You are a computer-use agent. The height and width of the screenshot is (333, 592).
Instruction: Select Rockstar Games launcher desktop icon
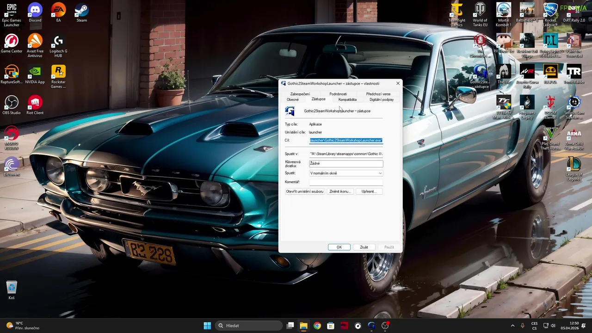pyautogui.click(x=58, y=77)
